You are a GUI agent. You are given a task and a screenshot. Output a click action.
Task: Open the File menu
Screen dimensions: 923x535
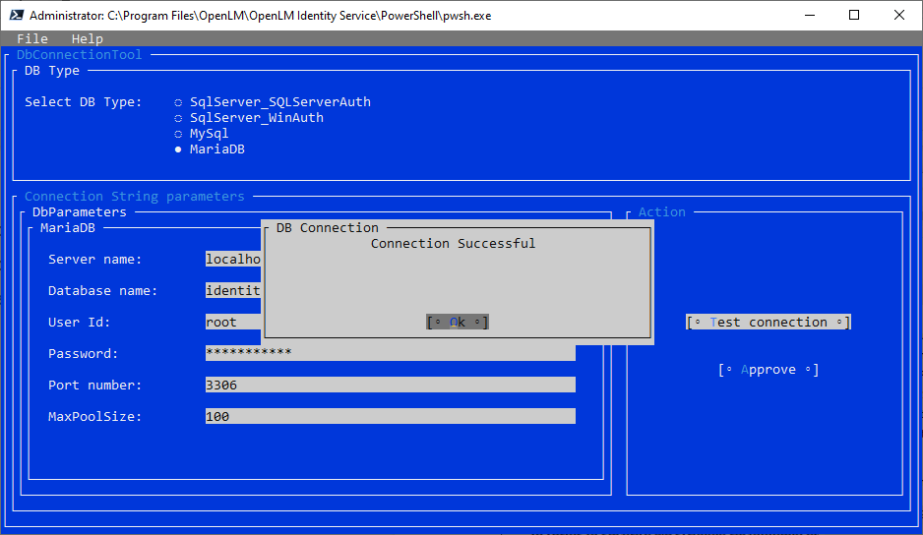32,39
